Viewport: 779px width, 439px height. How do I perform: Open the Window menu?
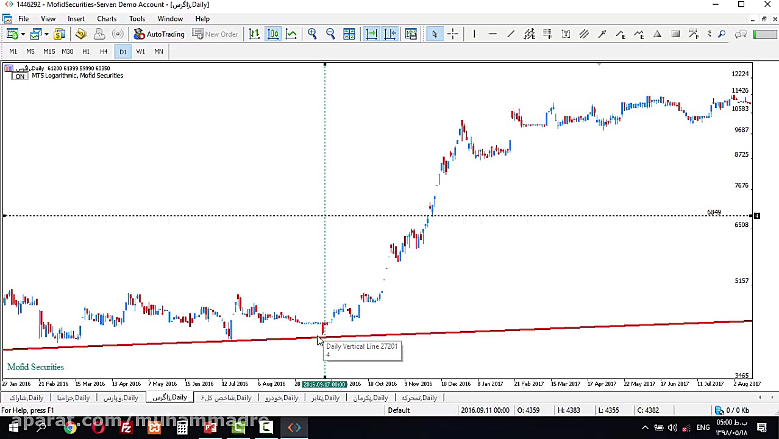coord(170,19)
